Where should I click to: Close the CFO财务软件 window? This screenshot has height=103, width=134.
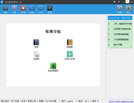[x=132, y=2]
